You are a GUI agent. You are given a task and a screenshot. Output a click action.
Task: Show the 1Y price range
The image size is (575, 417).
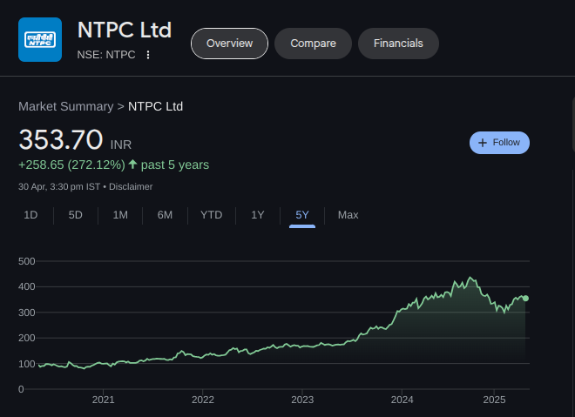click(258, 215)
